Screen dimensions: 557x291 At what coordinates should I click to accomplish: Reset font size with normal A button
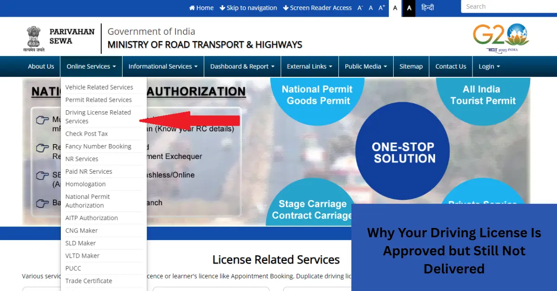[x=371, y=8]
